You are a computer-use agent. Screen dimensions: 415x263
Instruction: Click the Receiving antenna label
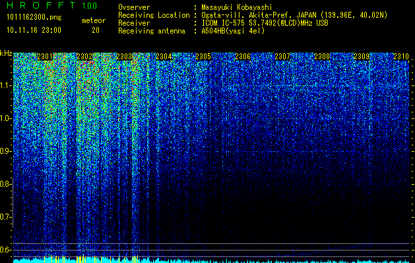(152, 31)
